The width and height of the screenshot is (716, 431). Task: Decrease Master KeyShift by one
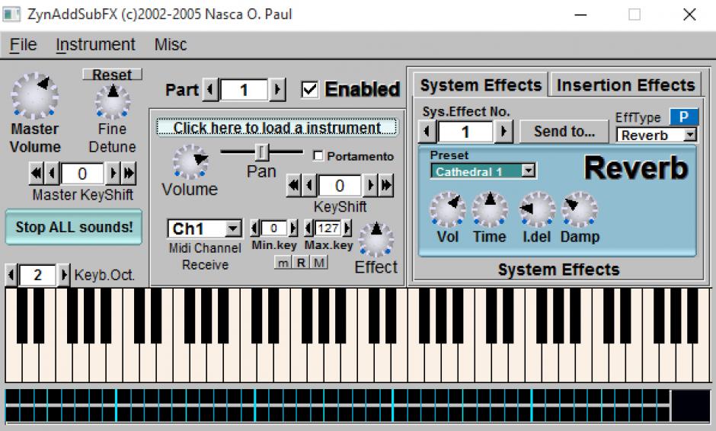pyautogui.click(x=52, y=173)
